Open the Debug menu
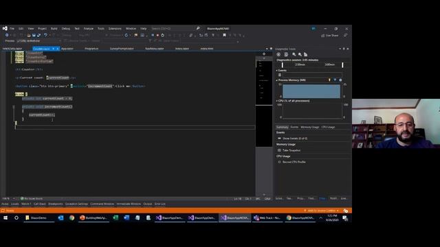This screenshot has width=440, height=247. click(x=66, y=29)
